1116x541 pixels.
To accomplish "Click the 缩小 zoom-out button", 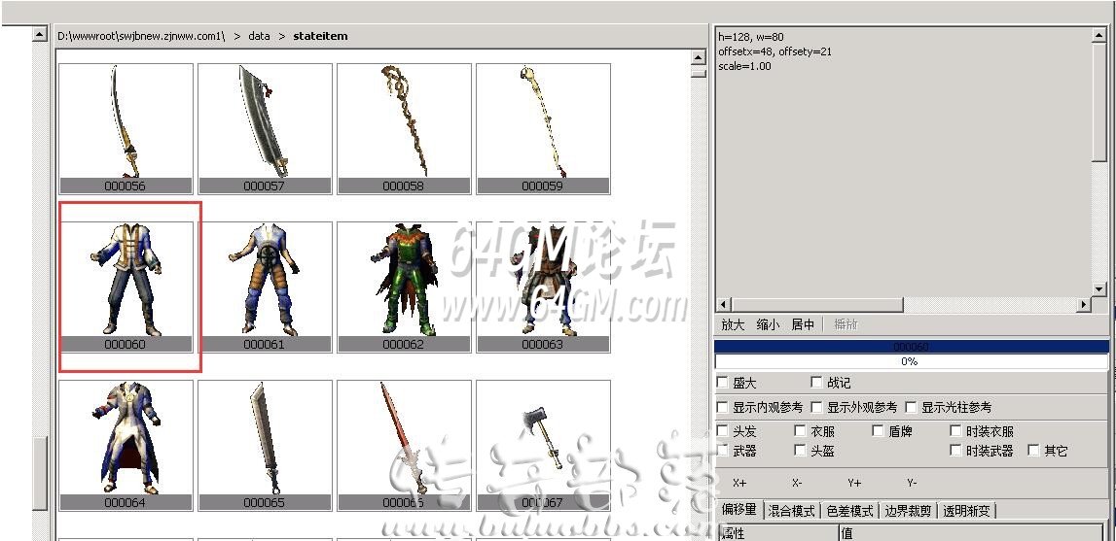I will pyautogui.click(x=768, y=324).
